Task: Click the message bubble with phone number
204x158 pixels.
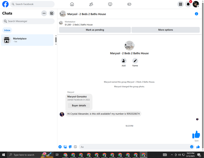Action: [x=103, y=114]
